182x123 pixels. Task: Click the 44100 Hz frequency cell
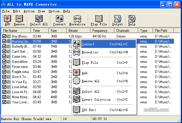[99, 36]
